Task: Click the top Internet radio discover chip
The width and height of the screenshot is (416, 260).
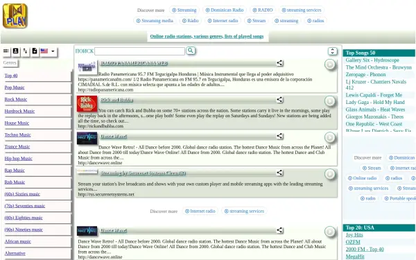Action: (223, 21)
